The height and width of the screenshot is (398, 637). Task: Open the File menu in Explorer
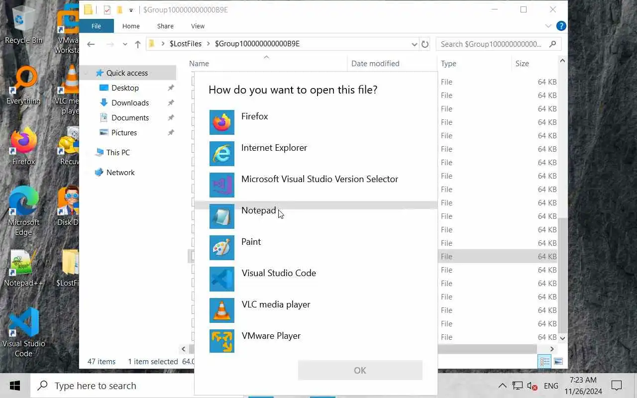(x=96, y=26)
